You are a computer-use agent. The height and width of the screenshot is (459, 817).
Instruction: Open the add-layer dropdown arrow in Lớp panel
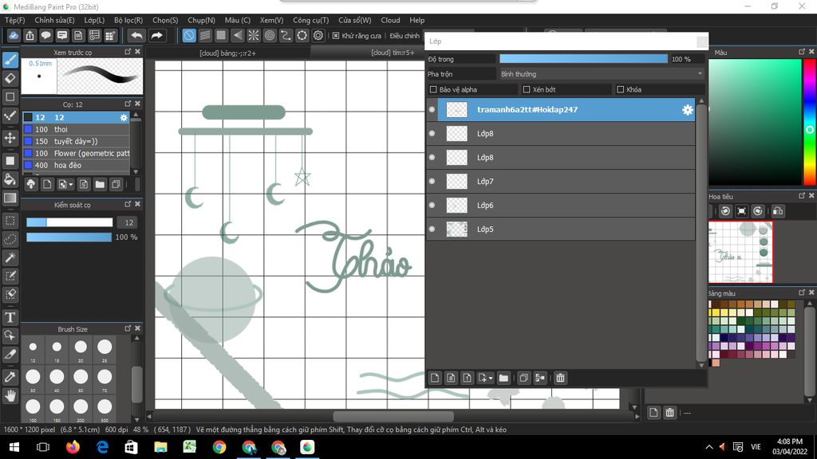[x=491, y=379]
